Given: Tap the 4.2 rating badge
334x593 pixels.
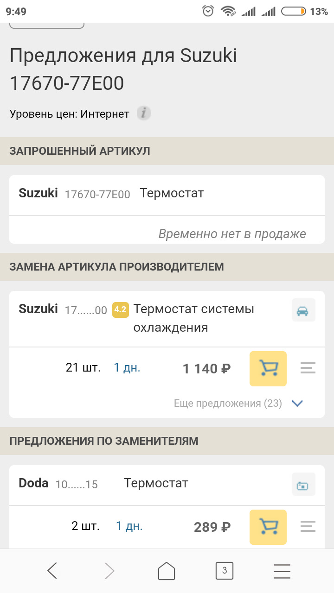Looking at the screenshot, I should pos(120,310).
